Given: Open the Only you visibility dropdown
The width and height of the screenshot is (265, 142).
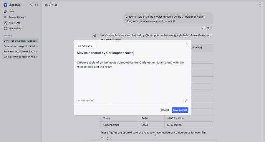Looking at the screenshot, I should (x=87, y=46).
